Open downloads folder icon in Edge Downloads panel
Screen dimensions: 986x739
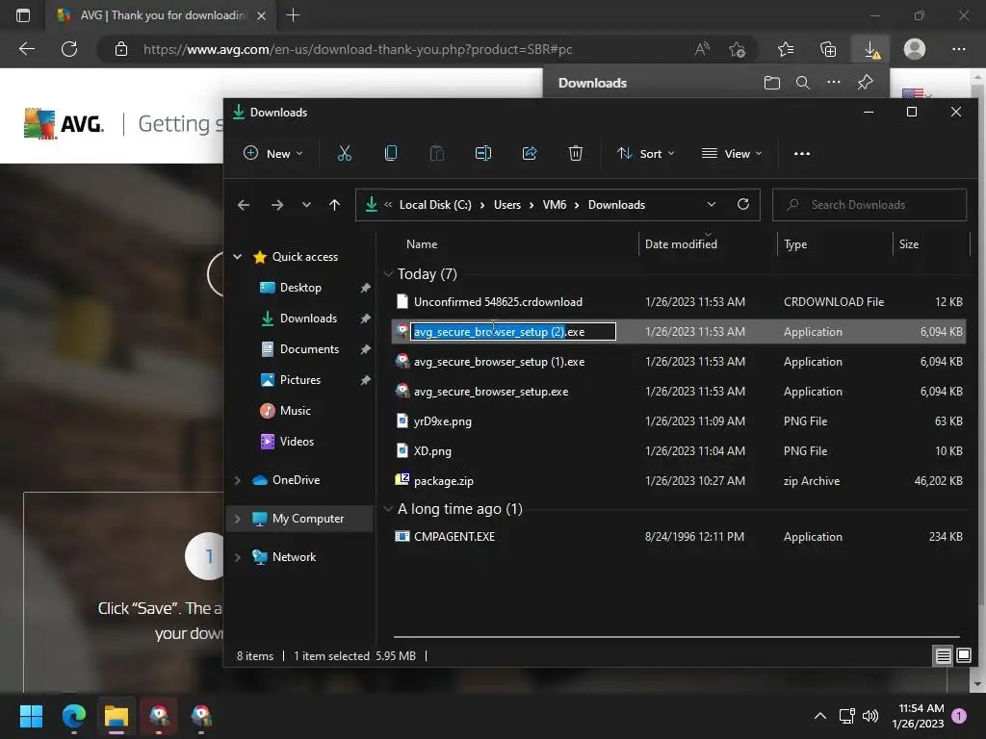coord(772,83)
